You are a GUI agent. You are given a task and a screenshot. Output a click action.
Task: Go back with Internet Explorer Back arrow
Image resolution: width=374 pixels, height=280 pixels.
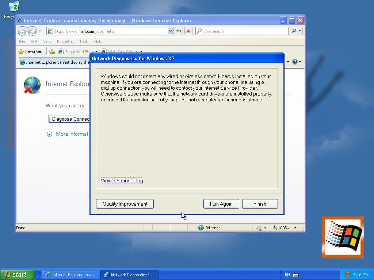(x=22, y=31)
